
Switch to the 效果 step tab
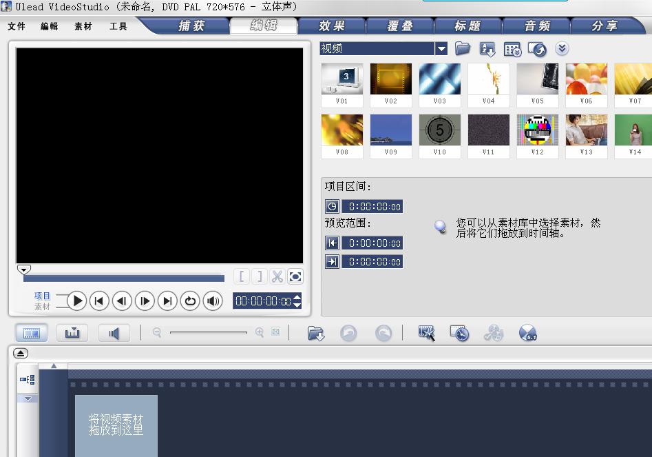332,26
